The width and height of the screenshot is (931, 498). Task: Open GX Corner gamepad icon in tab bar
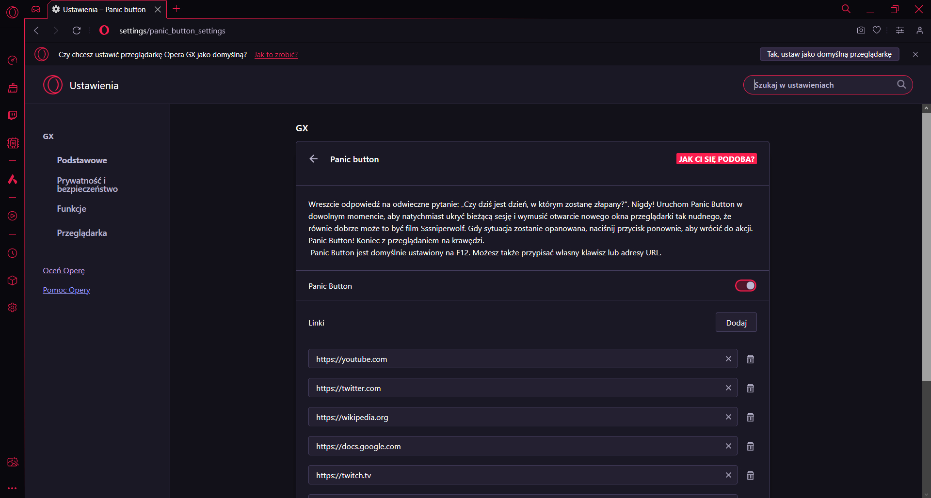click(x=36, y=9)
